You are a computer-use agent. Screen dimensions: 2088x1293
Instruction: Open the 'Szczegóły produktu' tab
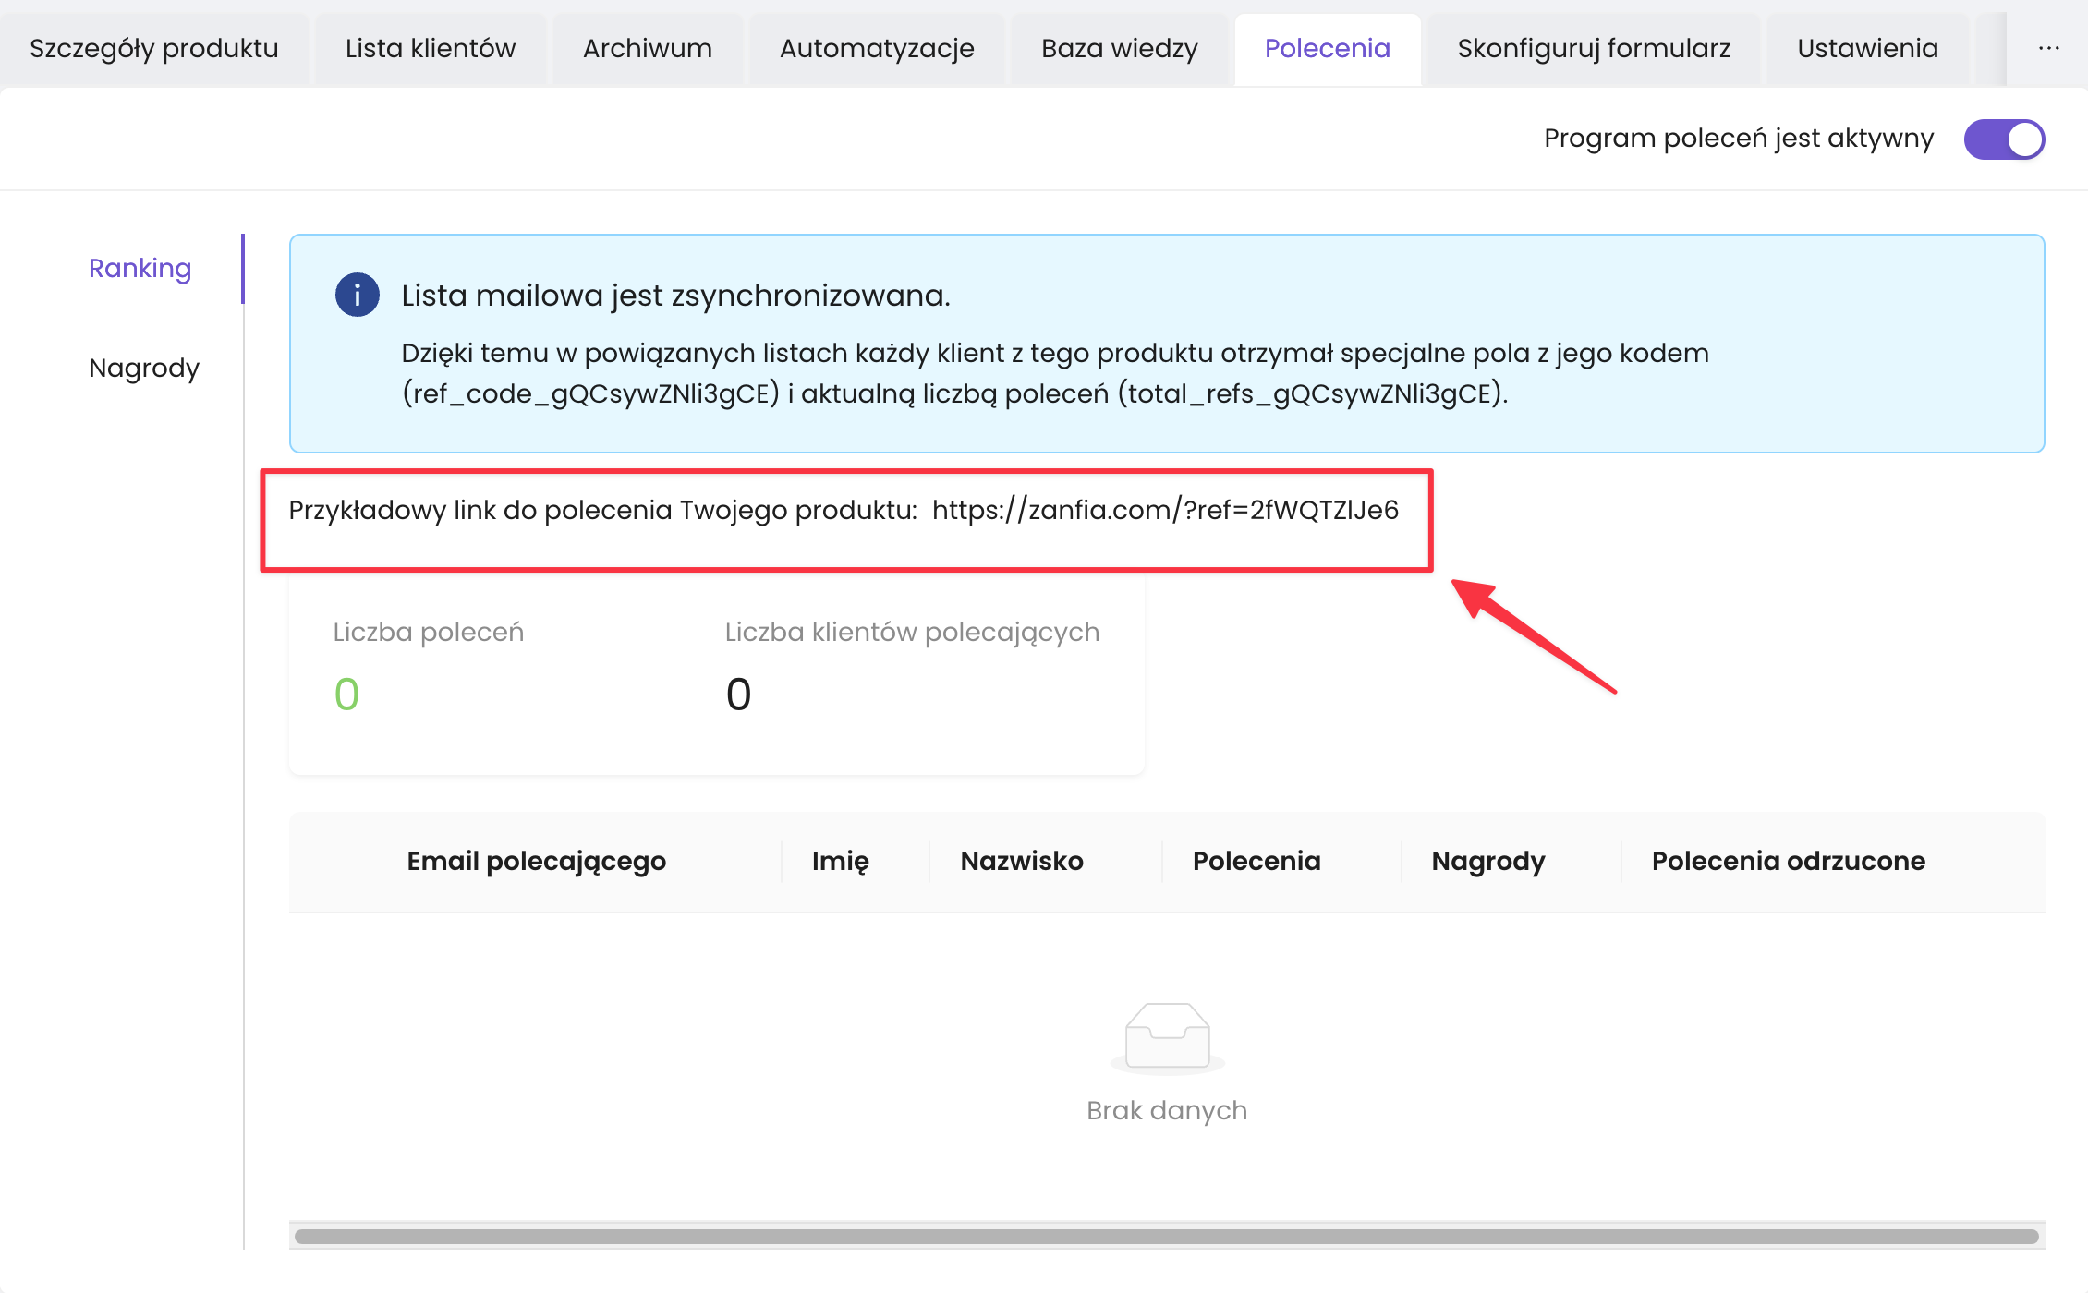[x=154, y=48]
